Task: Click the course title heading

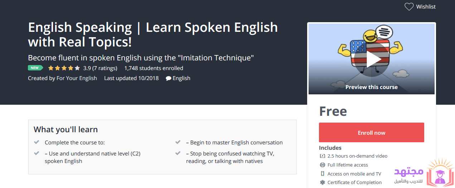Action: tap(153, 35)
